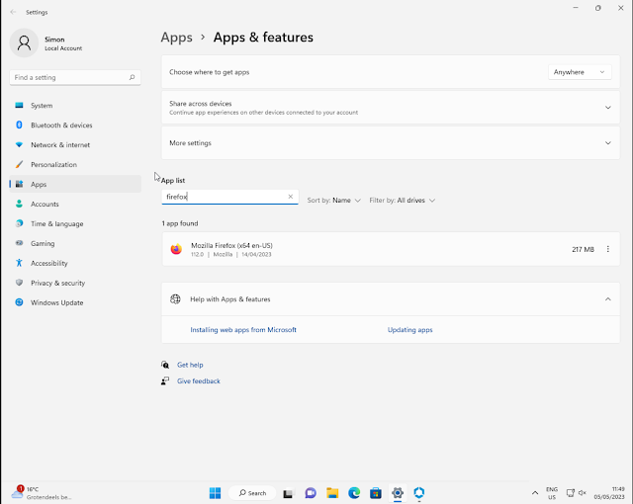Click the ENG US language indicator
The image size is (633, 504).
click(552, 493)
